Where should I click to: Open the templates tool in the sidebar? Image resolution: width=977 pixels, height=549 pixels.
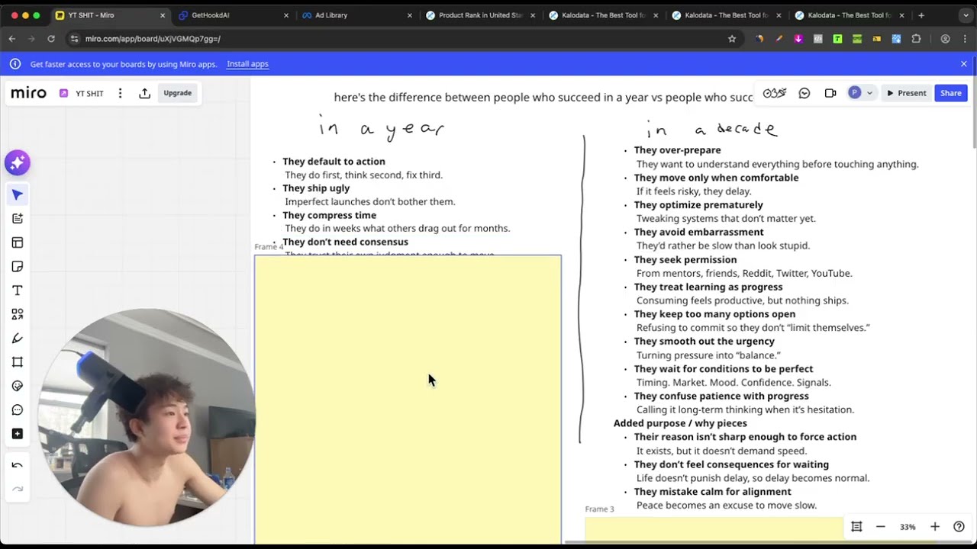click(17, 242)
